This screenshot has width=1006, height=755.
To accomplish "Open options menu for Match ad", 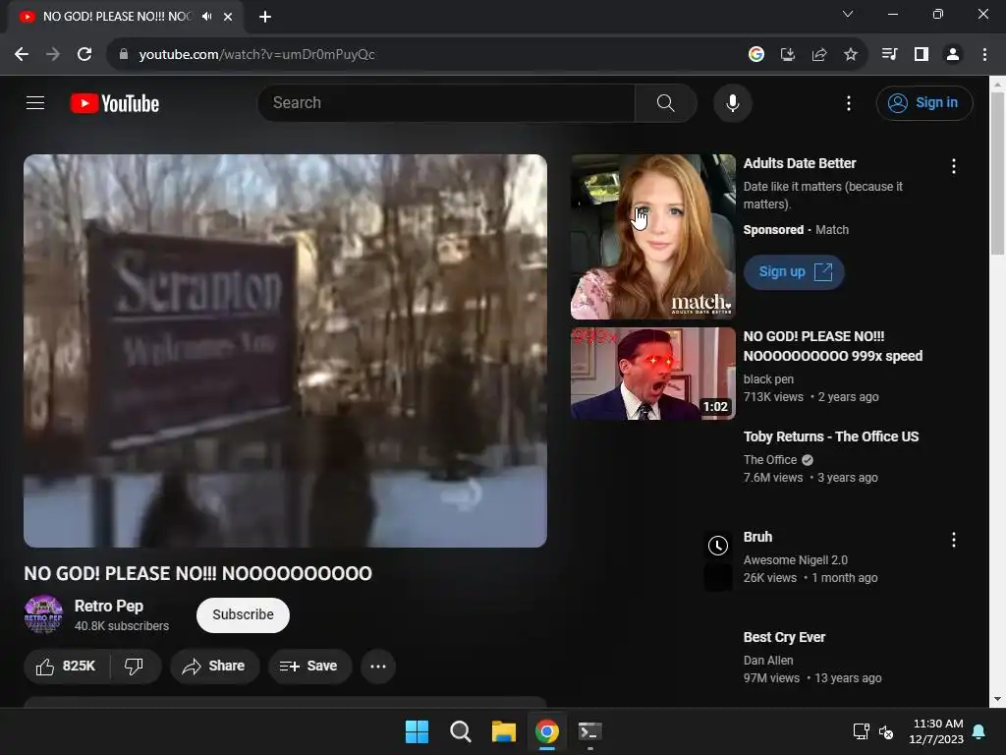I will (953, 166).
